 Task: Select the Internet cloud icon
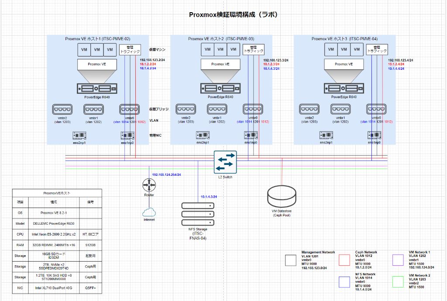149,213
